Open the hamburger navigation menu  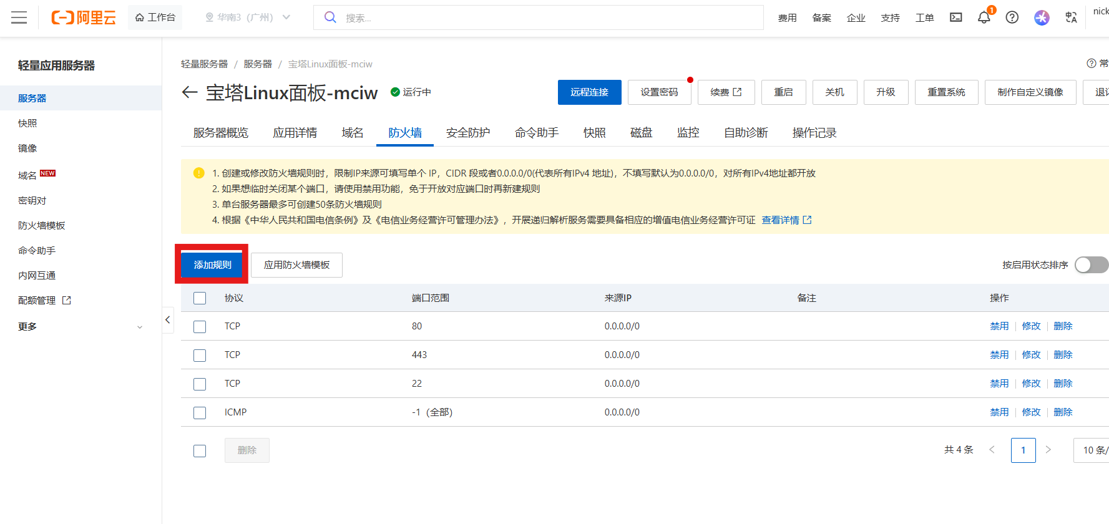[x=19, y=17]
